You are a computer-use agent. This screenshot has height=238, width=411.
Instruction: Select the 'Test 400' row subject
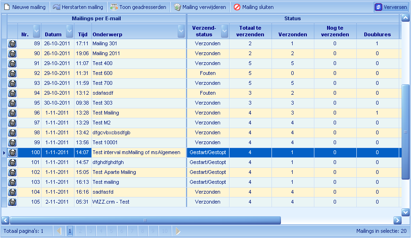tap(139, 64)
